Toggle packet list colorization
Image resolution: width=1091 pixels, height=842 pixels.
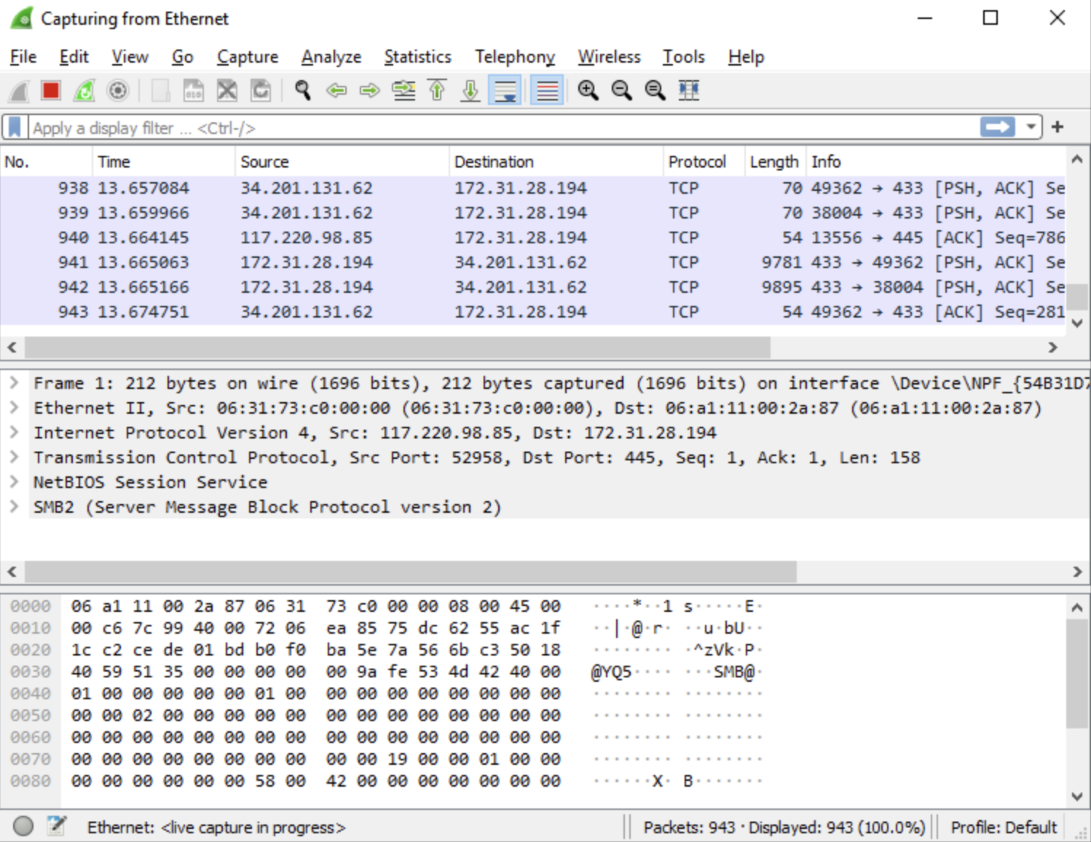(x=547, y=90)
